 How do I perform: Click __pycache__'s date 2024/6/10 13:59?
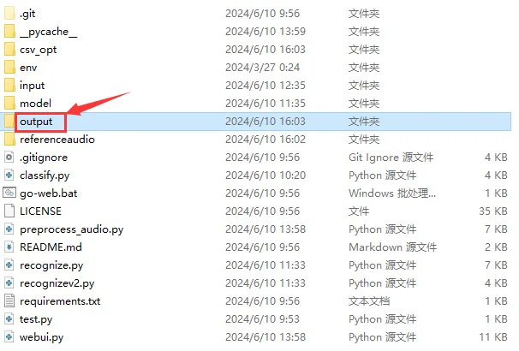(x=265, y=31)
